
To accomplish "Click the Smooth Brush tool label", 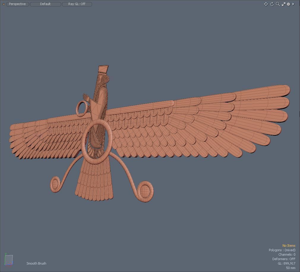I will click(36, 263).
